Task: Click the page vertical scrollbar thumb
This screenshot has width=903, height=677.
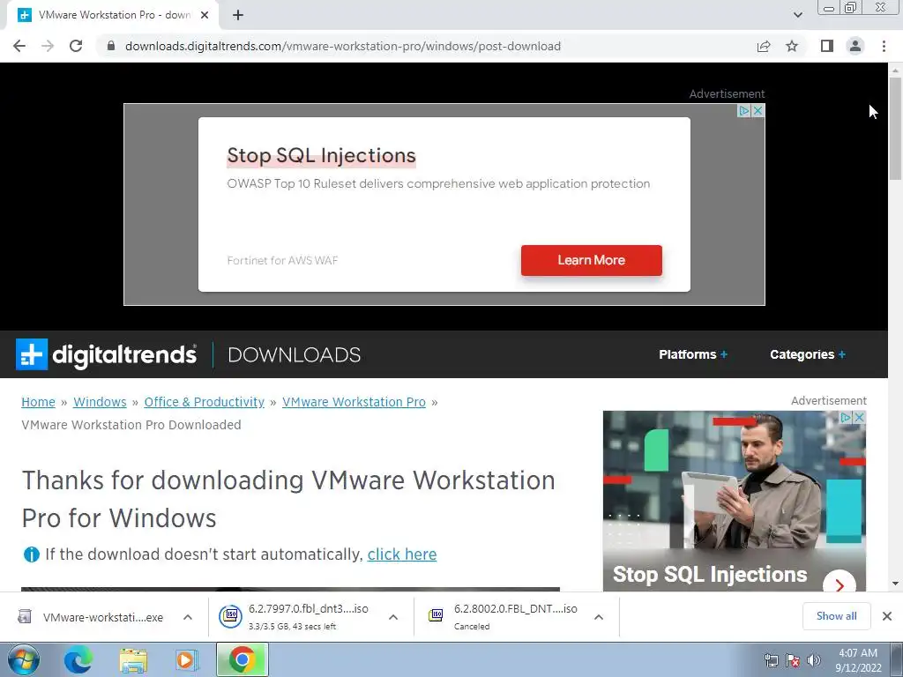Action: (896, 129)
